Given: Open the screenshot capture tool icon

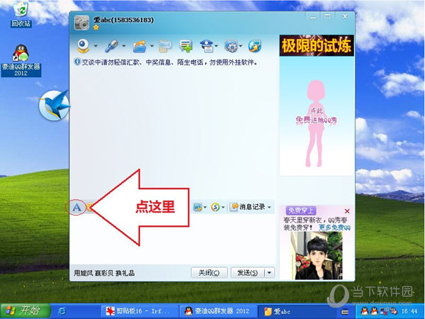Looking at the screenshot, I should (x=197, y=207).
